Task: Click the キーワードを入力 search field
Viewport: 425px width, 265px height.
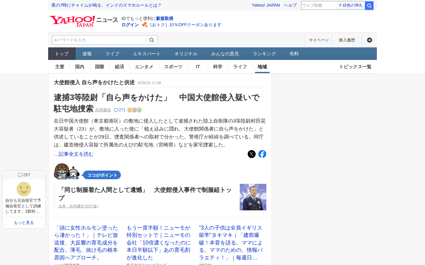Action: point(99,40)
